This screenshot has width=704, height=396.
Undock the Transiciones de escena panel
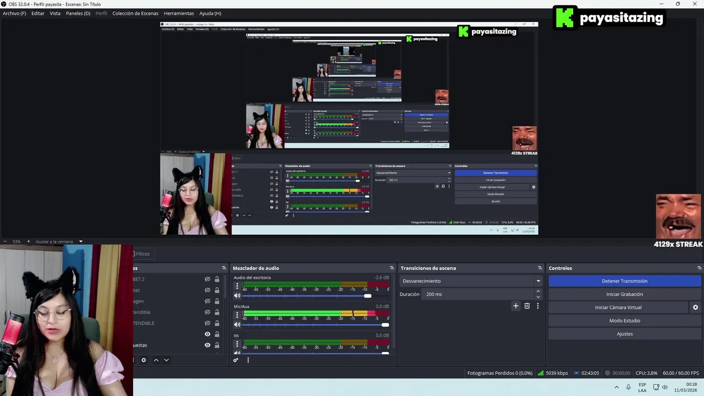(540, 268)
